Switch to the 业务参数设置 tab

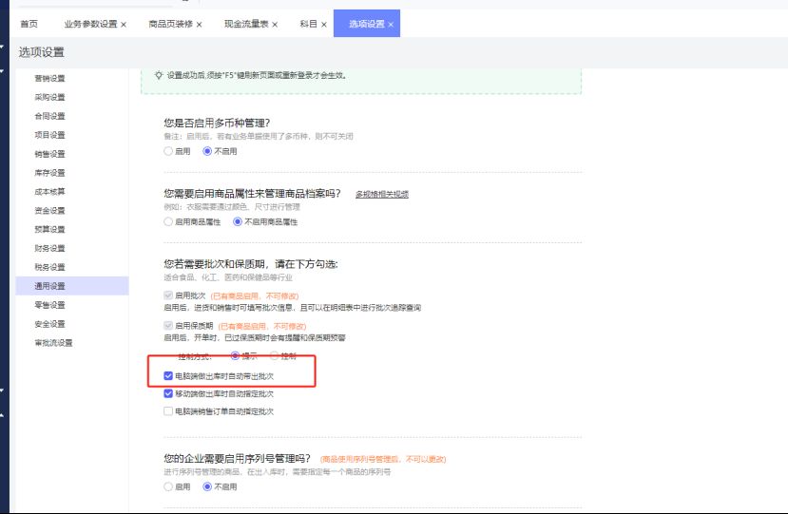(x=90, y=24)
